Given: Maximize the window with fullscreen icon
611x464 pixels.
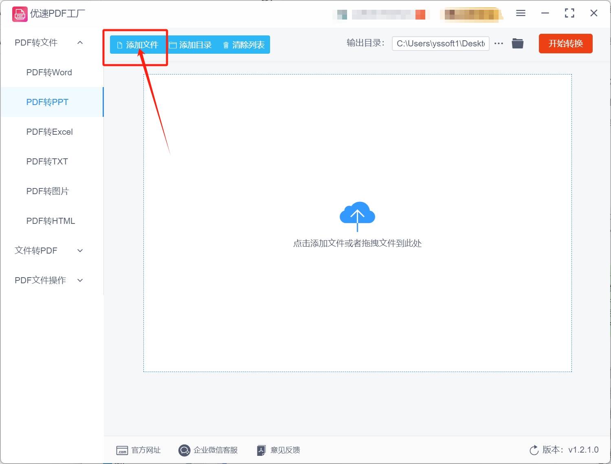Looking at the screenshot, I should pos(569,13).
